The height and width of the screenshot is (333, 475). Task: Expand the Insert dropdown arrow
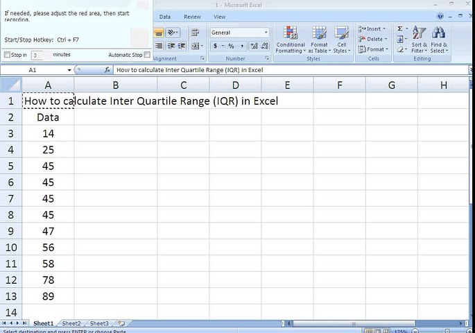click(x=384, y=29)
